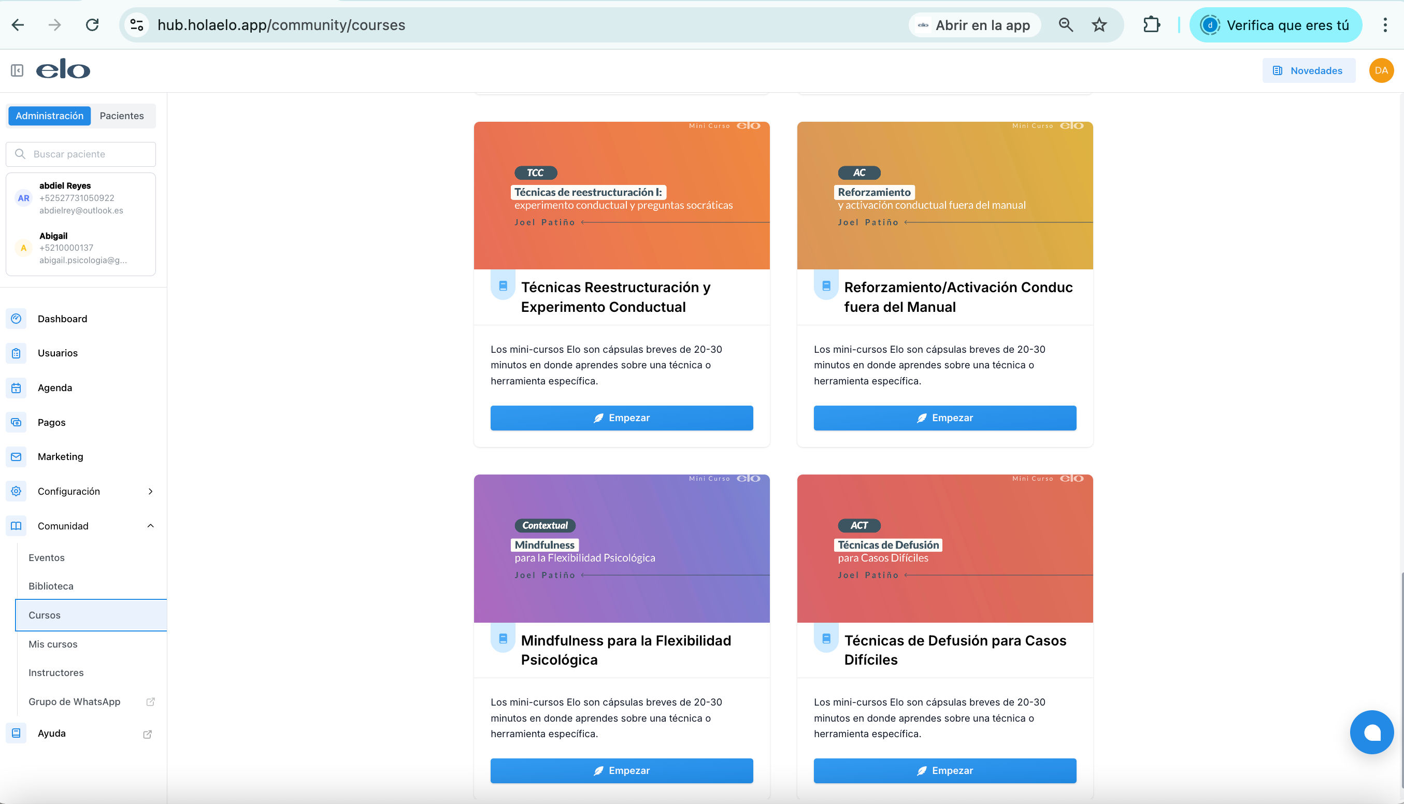Open the Novedades button
The image size is (1404, 804).
pos(1308,70)
